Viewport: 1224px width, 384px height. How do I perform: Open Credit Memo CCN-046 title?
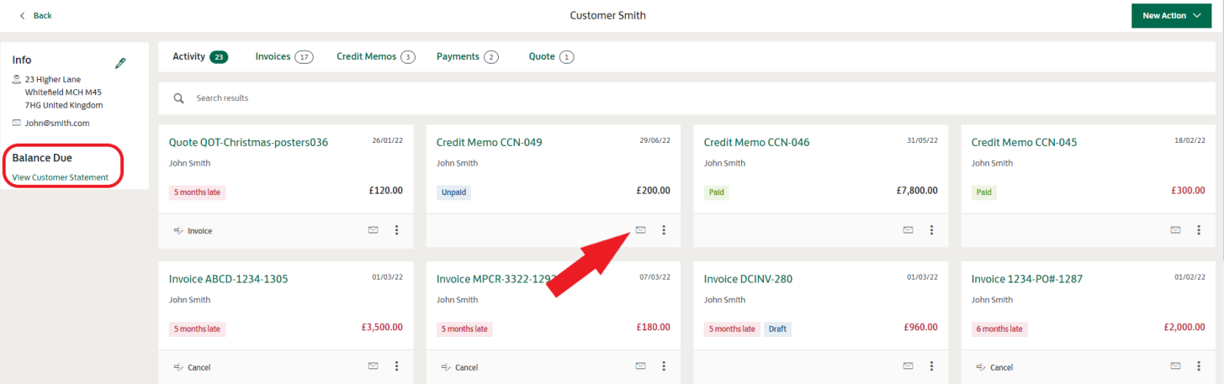757,142
